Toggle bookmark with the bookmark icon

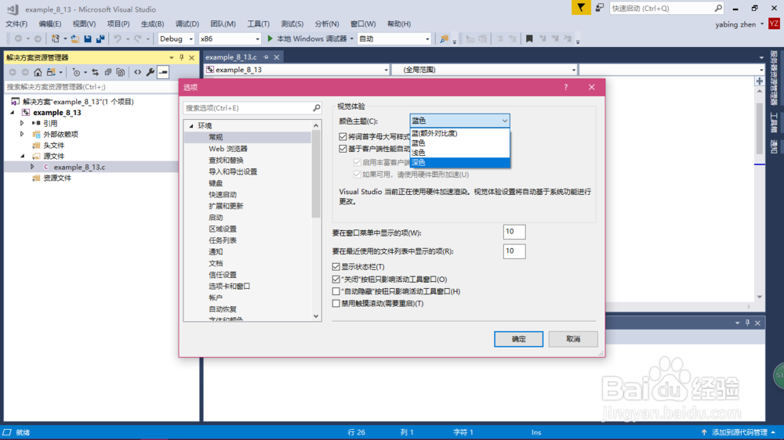529,38
